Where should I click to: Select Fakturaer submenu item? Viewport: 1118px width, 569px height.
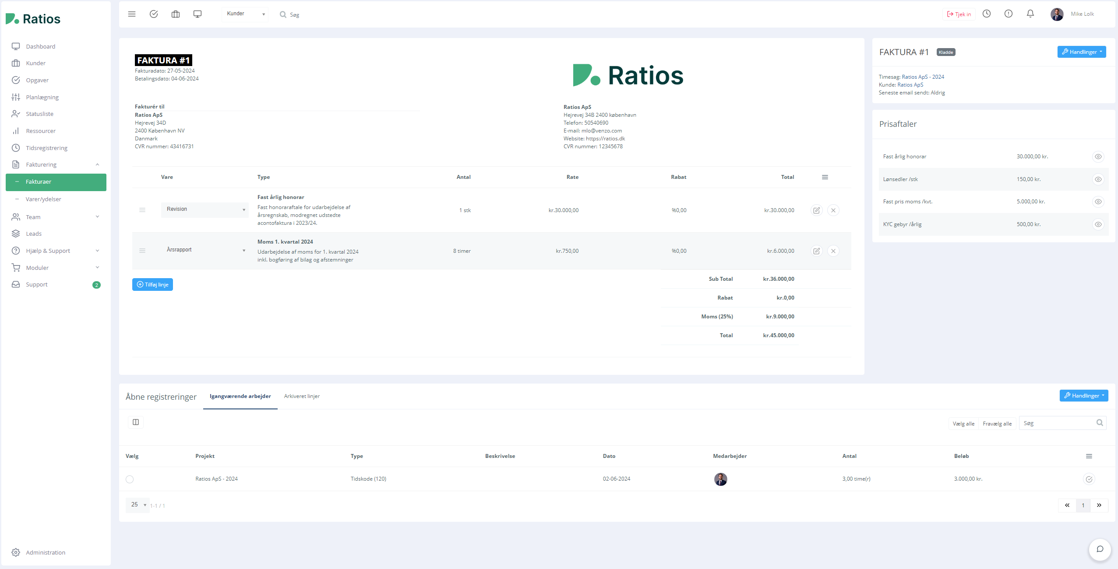(x=56, y=182)
